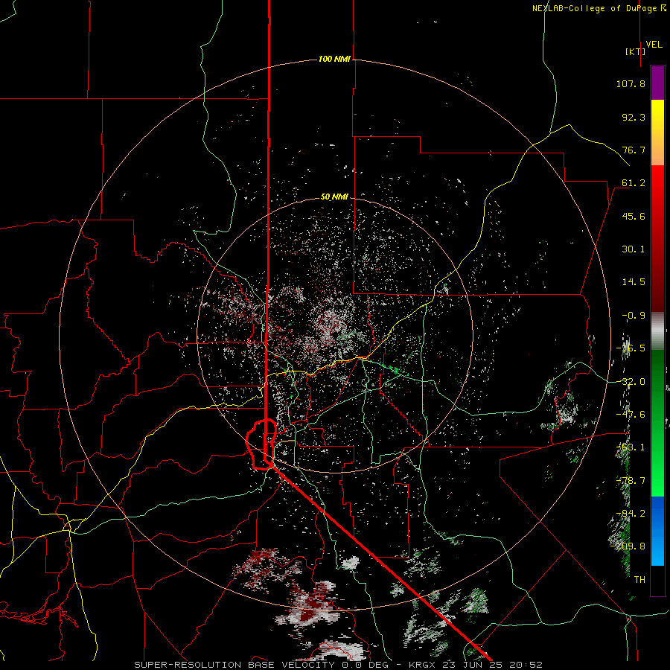The width and height of the screenshot is (670, 670).
Task: Pick the dark blue segment of color bar
Action: point(657,513)
